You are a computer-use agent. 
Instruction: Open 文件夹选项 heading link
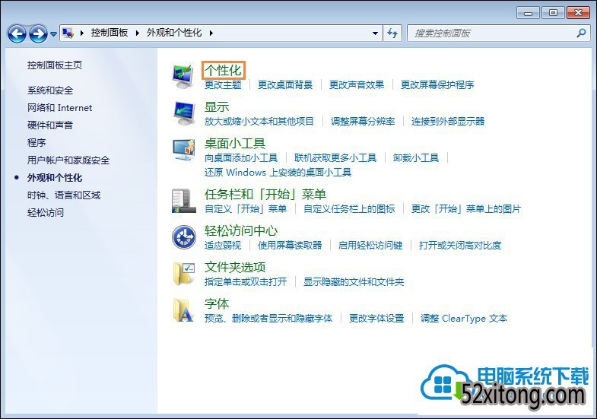235,268
